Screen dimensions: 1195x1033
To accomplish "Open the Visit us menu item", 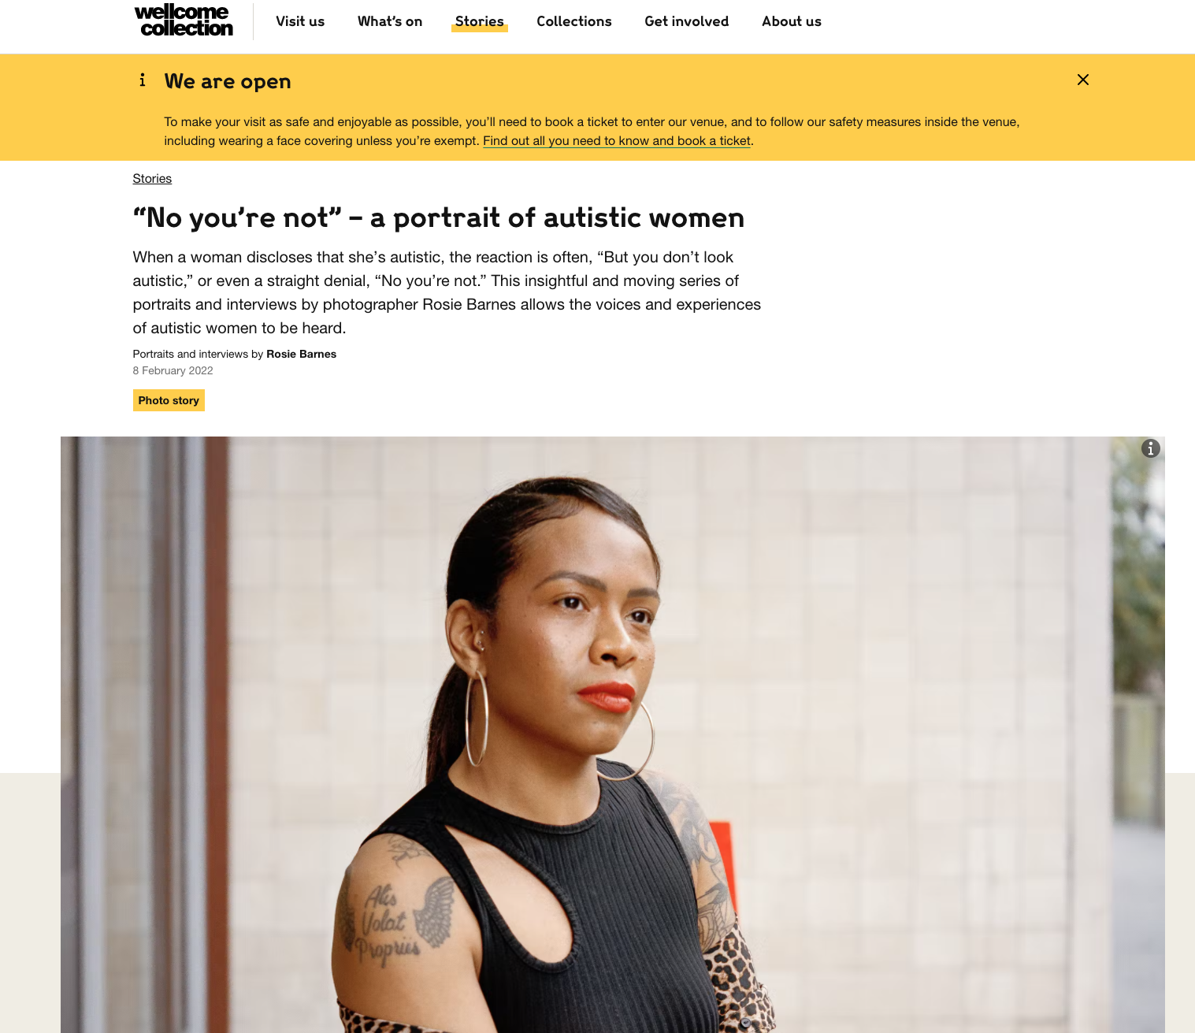I will pyautogui.click(x=300, y=21).
